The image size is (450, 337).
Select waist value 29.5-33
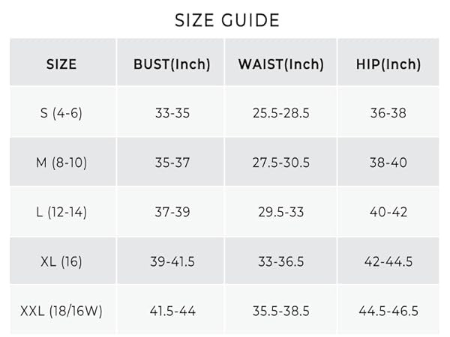281,212
